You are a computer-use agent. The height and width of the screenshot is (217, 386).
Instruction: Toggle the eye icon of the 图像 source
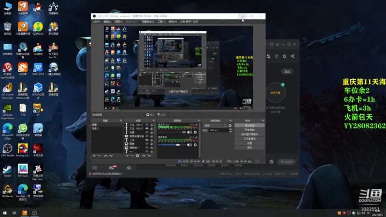(147, 144)
